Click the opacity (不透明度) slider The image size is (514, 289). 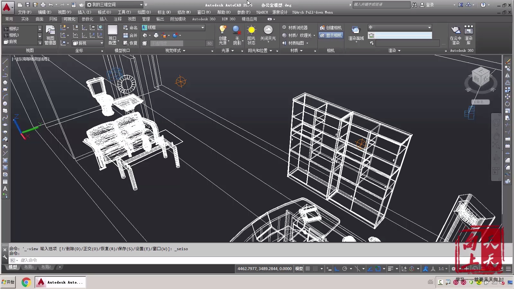[178, 43]
